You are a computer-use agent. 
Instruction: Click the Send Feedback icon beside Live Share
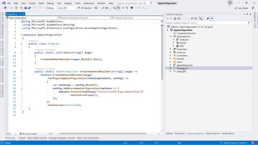[253, 8]
